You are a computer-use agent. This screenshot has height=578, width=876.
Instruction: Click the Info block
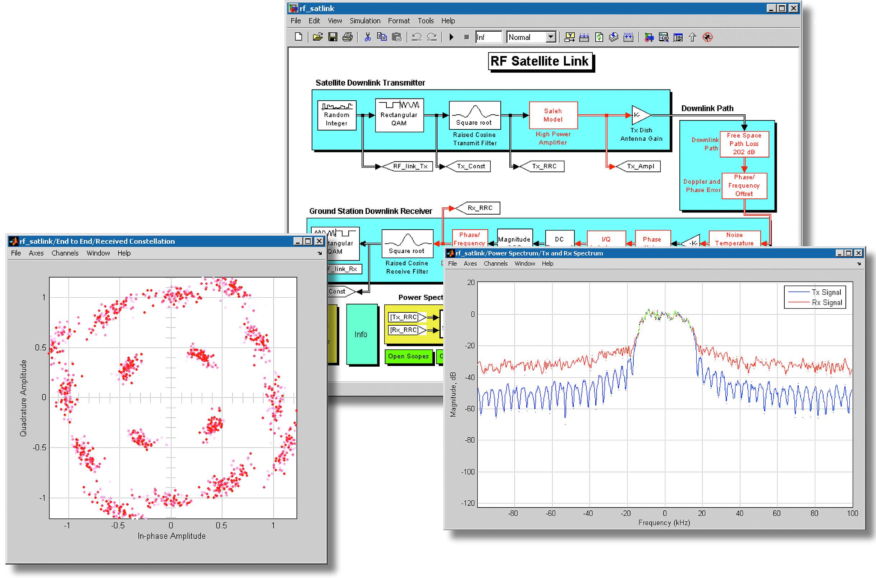tap(362, 334)
